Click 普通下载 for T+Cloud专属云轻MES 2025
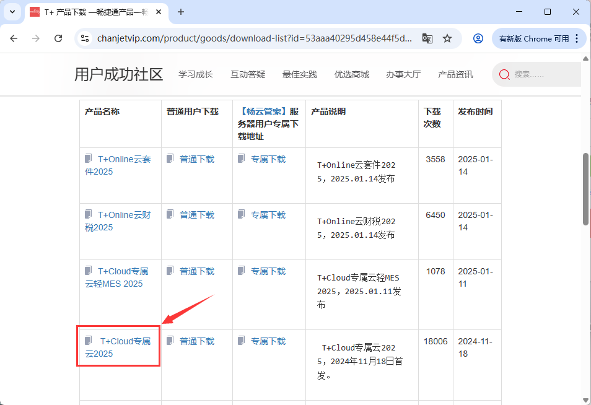The width and height of the screenshot is (591, 405). (197, 271)
